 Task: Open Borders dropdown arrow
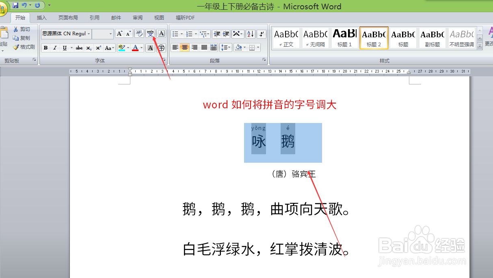(258, 47)
